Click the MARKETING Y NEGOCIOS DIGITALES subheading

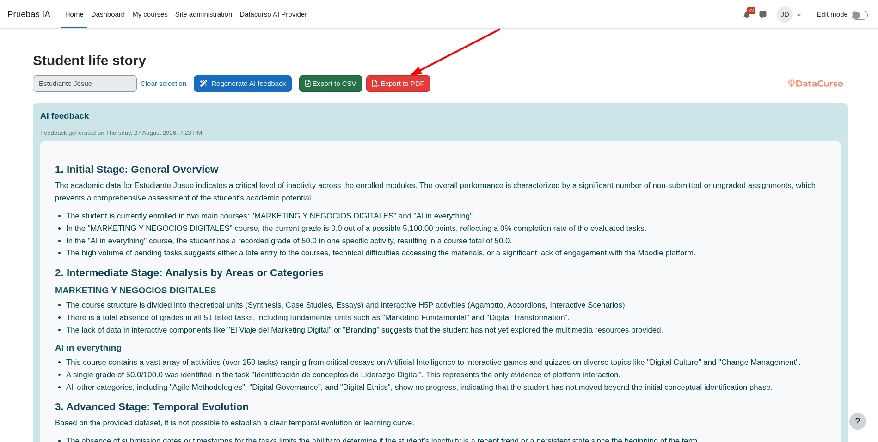tap(135, 291)
